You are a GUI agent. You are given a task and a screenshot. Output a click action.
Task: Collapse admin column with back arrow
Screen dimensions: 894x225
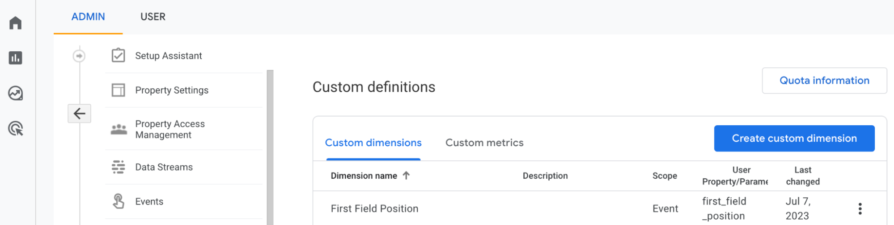click(80, 114)
